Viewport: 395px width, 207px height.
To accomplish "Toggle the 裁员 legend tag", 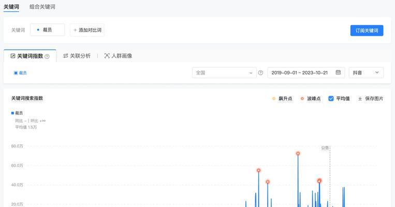I will tap(20, 73).
